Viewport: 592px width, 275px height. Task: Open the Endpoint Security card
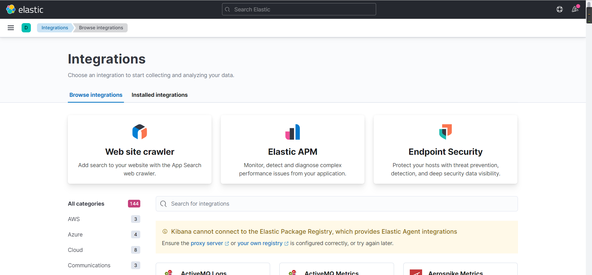(x=446, y=150)
